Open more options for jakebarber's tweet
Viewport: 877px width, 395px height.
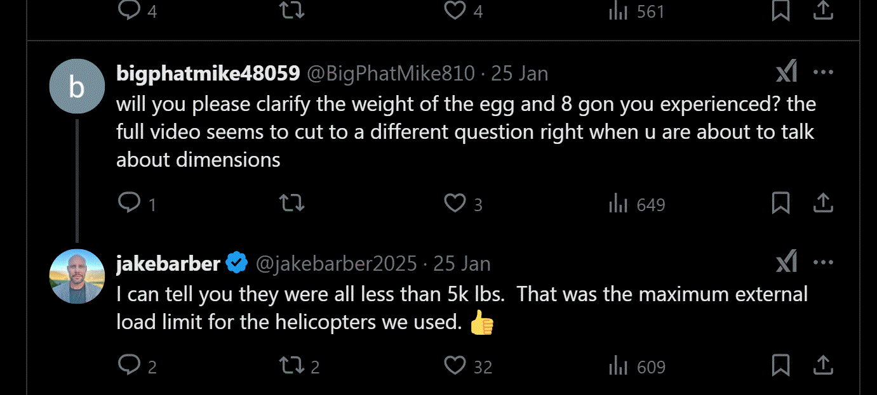823,262
